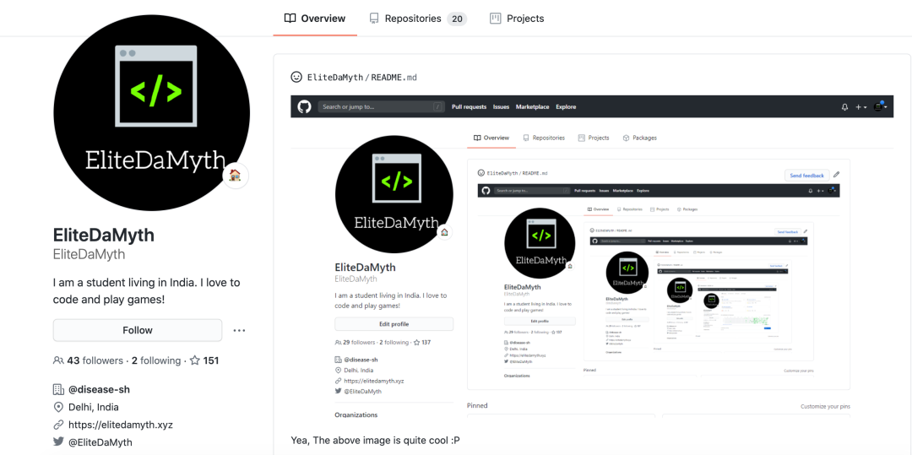
Task: Click the star icon next to 151
Action: coord(195,360)
